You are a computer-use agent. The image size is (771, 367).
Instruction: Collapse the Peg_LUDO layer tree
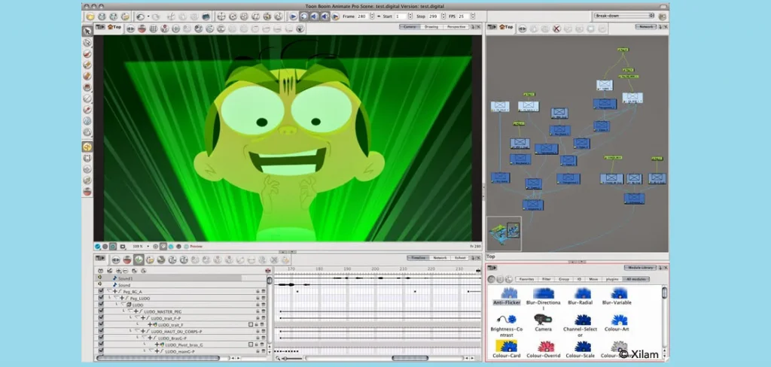point(117,299)
